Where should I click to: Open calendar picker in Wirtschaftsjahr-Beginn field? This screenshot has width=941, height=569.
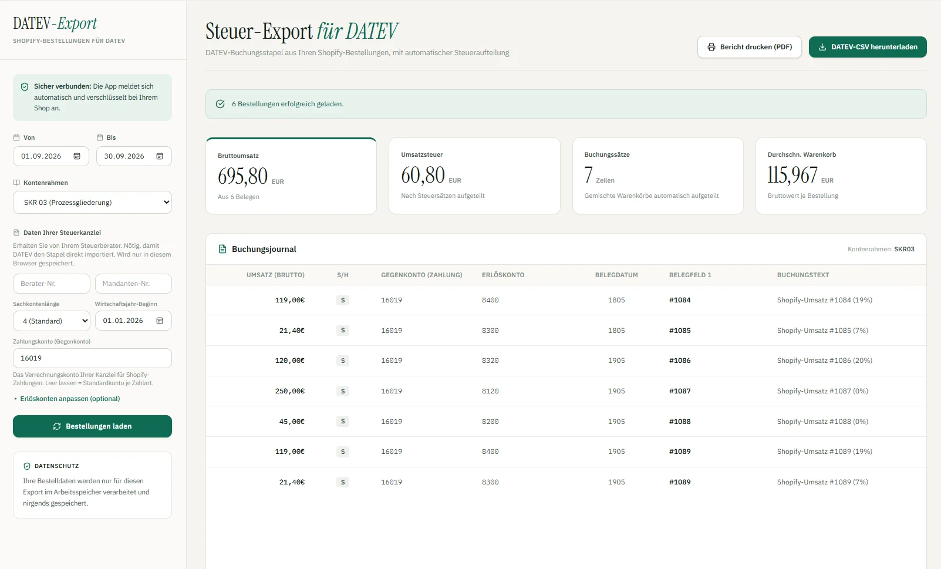click(160, 321)
